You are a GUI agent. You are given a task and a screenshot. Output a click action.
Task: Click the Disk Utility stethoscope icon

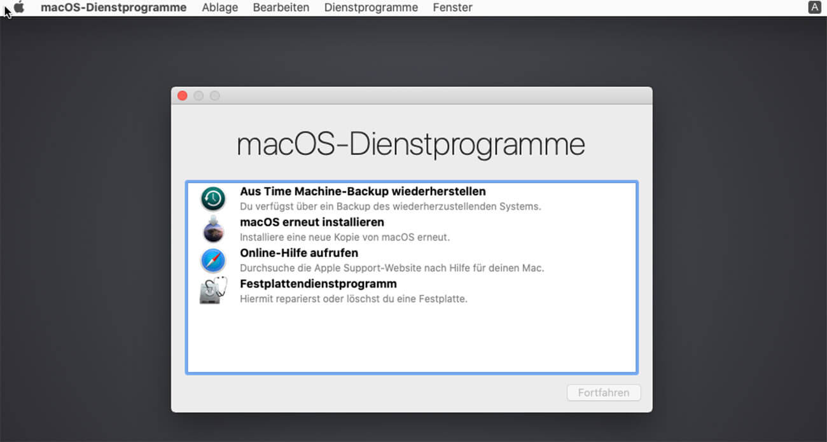pyautogui.click(x=213, y=291)
